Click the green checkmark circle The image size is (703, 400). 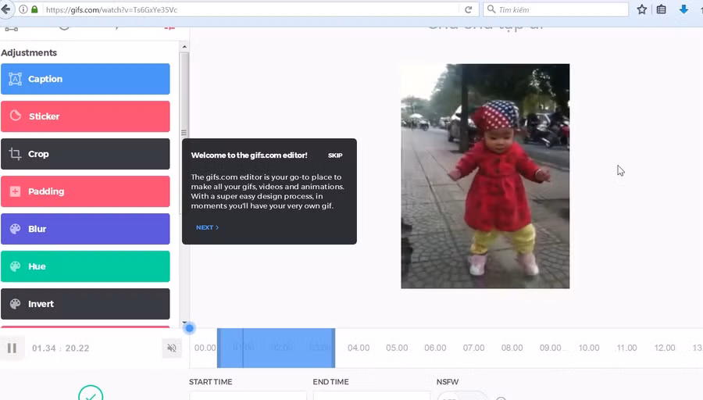[91, 395]
